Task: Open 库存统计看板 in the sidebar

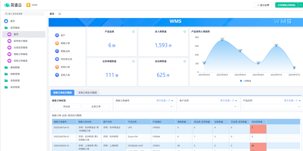Action: click(x=20, y=41)
